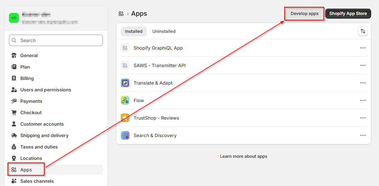
Task: Open TrustShop - Reviews name
Action: (x=156, y=118)
